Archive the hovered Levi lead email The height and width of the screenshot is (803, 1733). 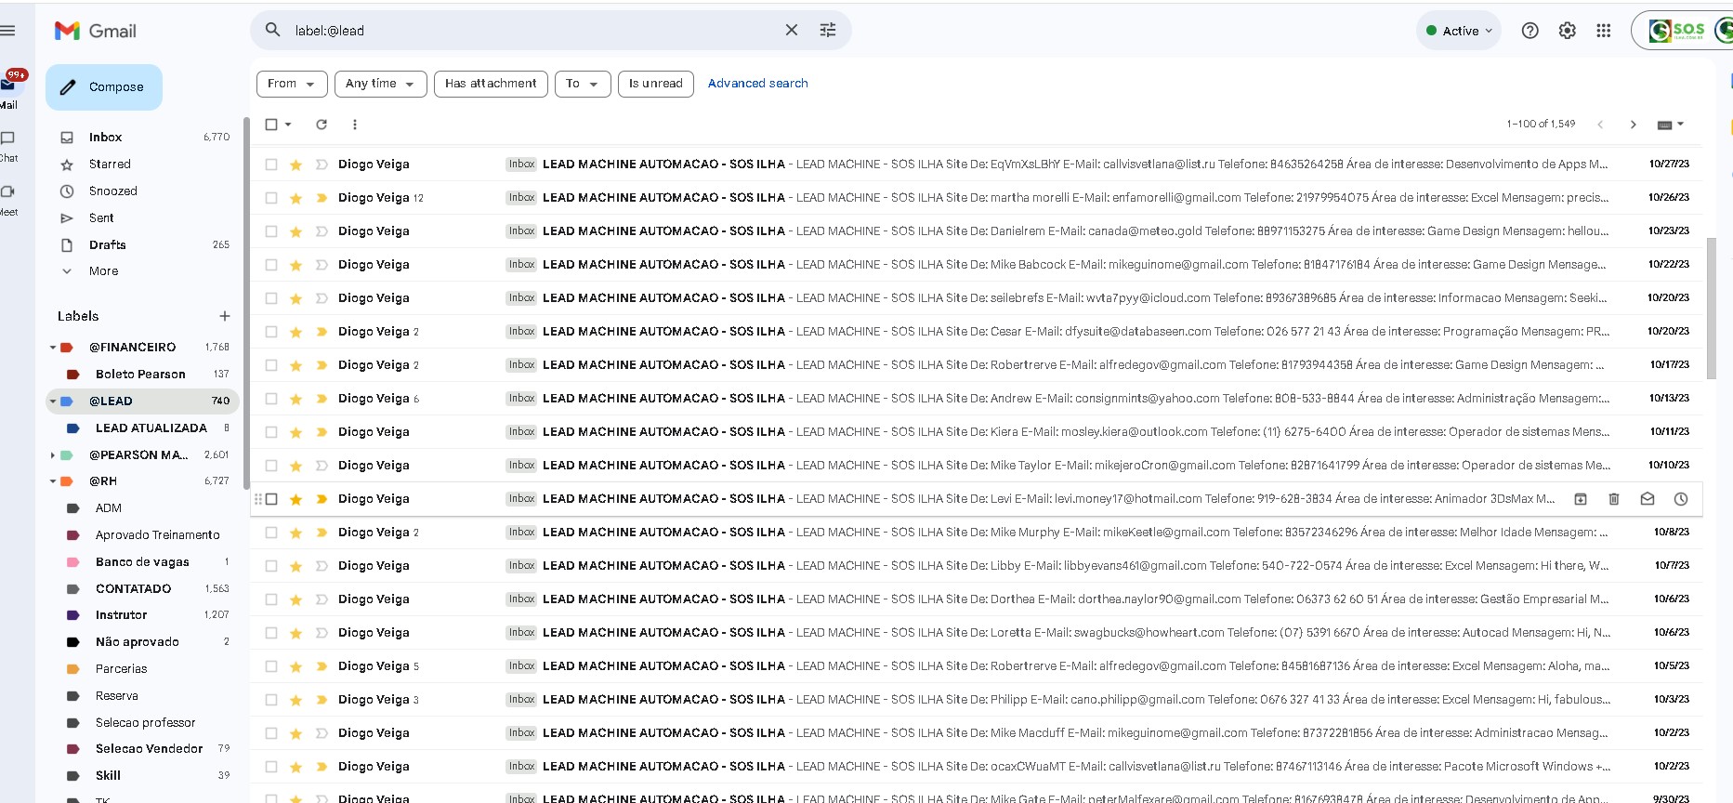tap(1580, 499)
